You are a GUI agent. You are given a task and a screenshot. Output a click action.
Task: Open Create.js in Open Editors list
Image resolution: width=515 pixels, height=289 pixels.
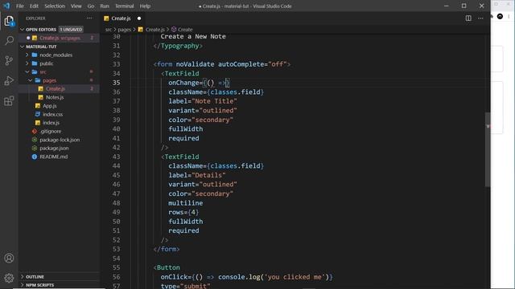coord(59,38)
